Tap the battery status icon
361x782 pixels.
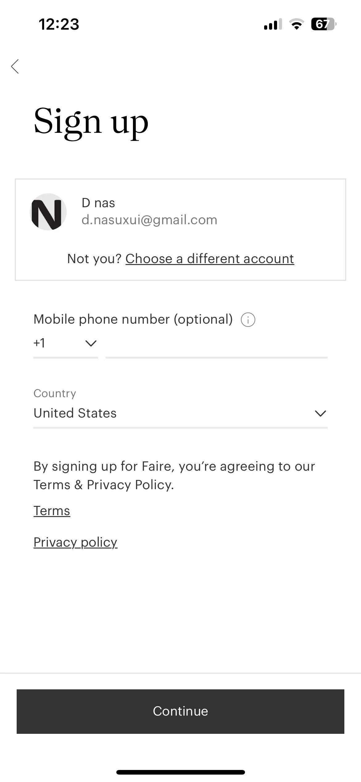point(323,24)
